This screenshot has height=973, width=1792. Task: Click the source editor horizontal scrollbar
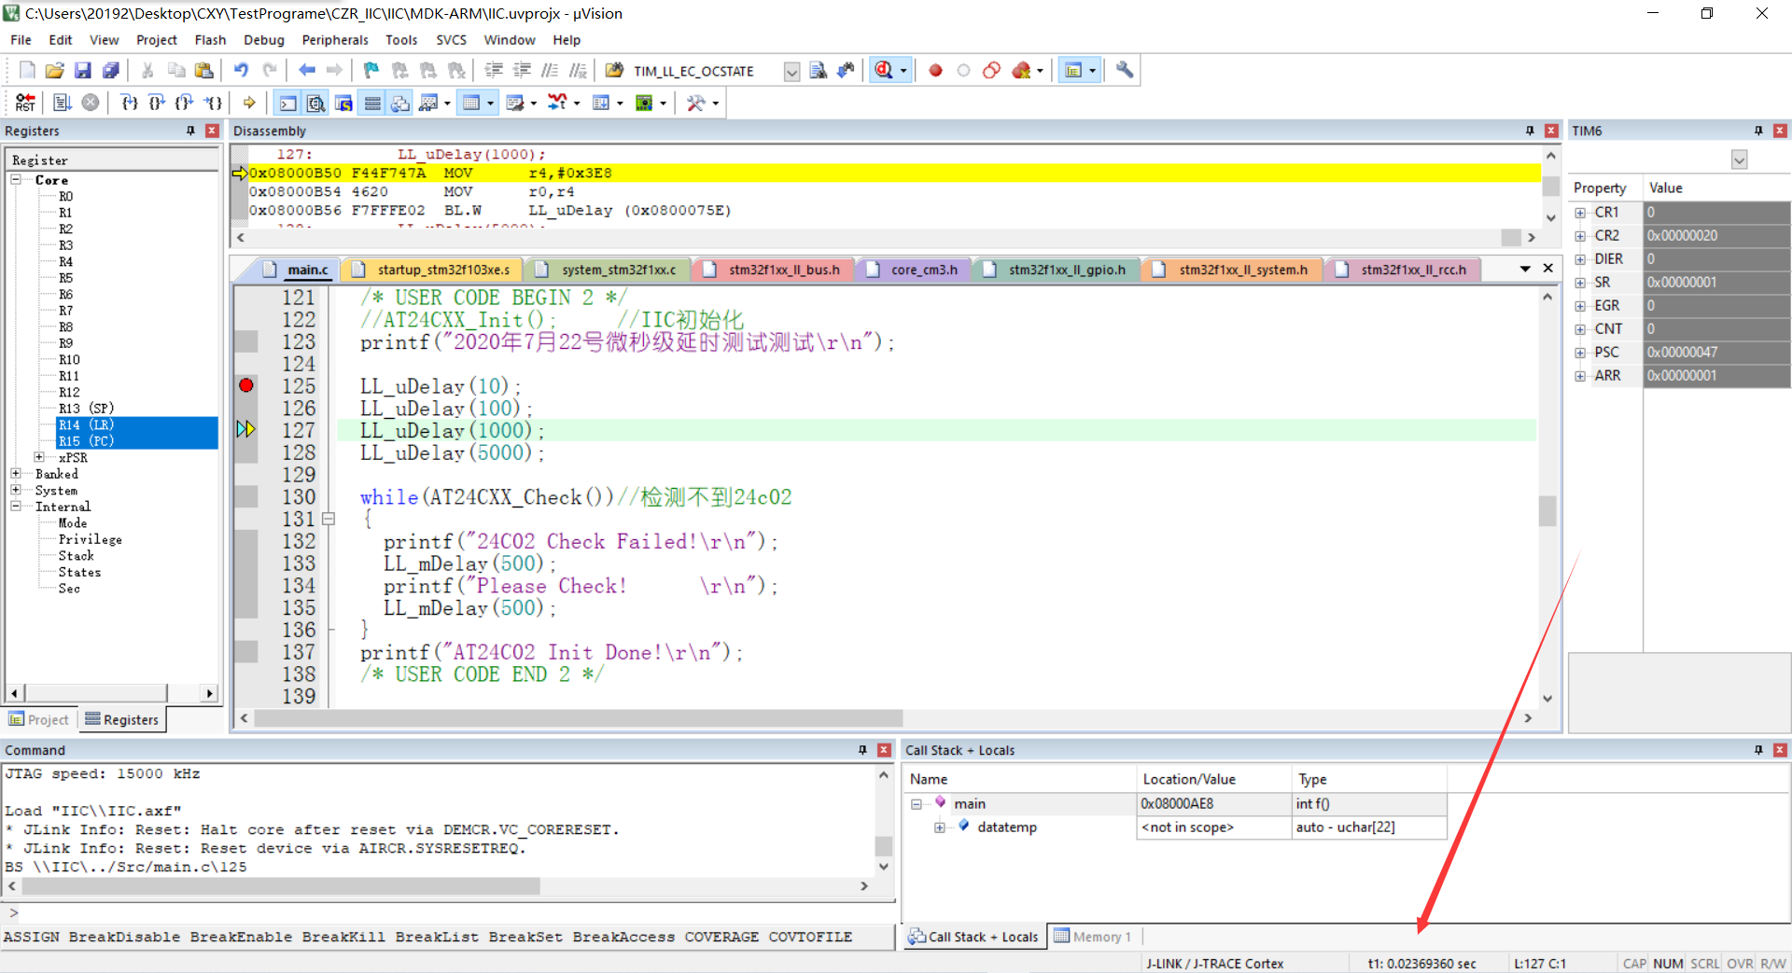[579, 718]
